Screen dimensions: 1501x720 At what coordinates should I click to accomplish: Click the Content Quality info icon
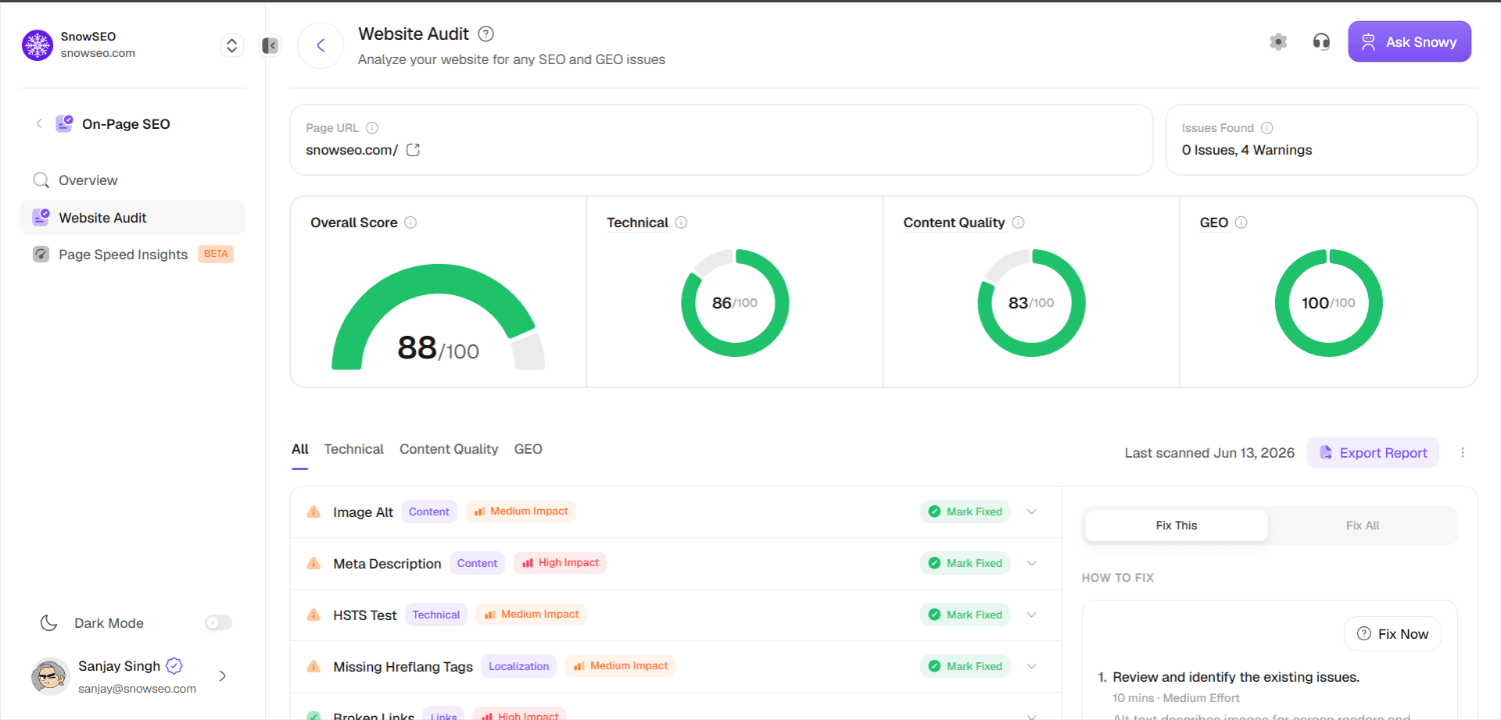[1018, 223]
